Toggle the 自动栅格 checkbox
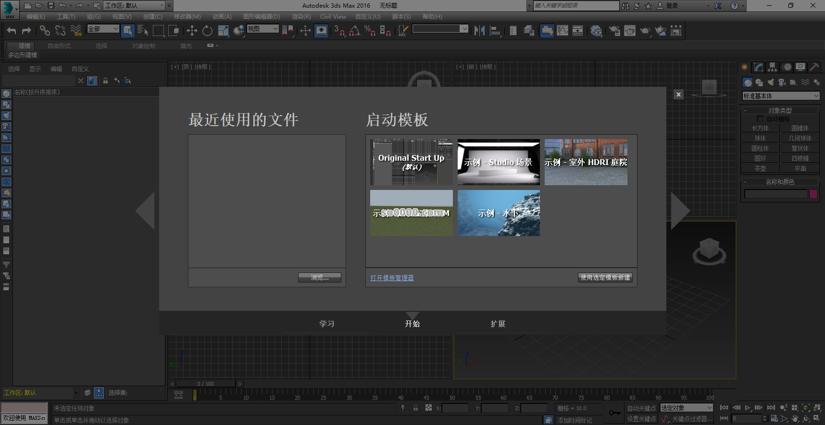The width and height of the screenshot is (825, 425). 760,118
